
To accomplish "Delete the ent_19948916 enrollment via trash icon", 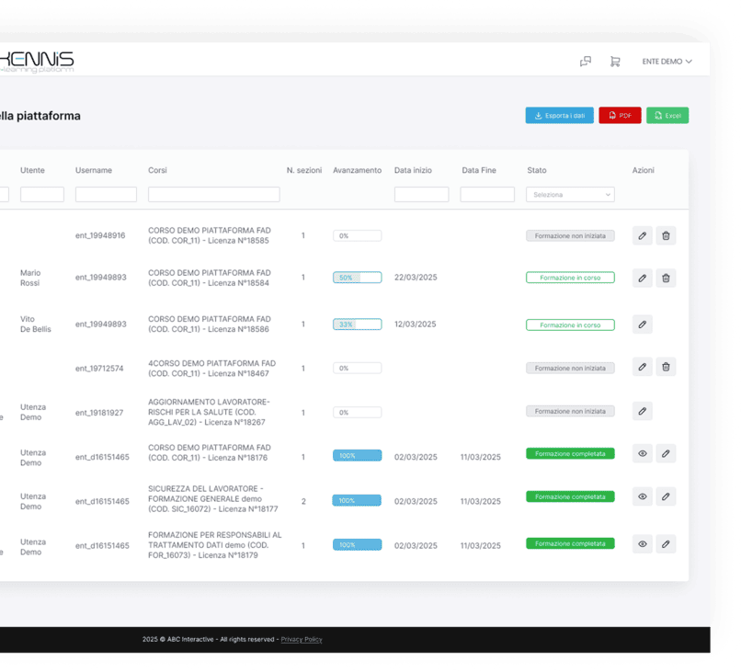I will 667,235.
